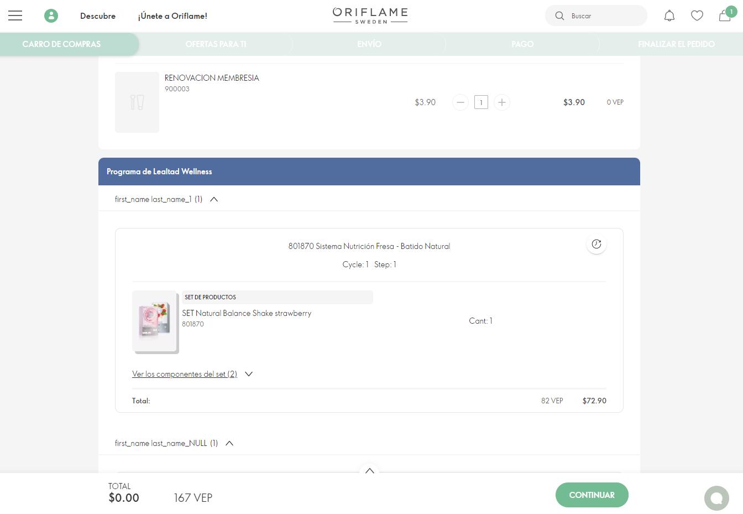Expand the bottom total summary chevron
This screenshot has height=514, width=743.
[370, 471]
